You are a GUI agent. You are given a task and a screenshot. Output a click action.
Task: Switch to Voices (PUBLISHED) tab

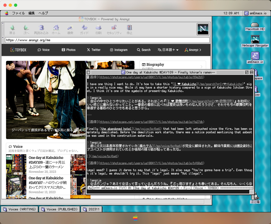60,209
